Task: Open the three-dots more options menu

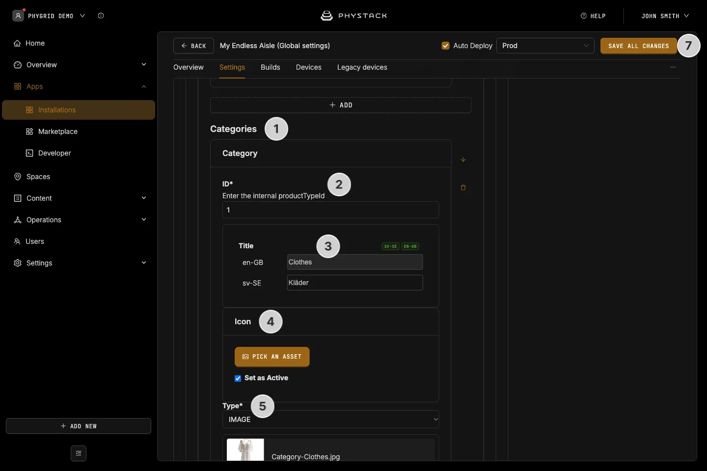Action: [x=673, y=67]
